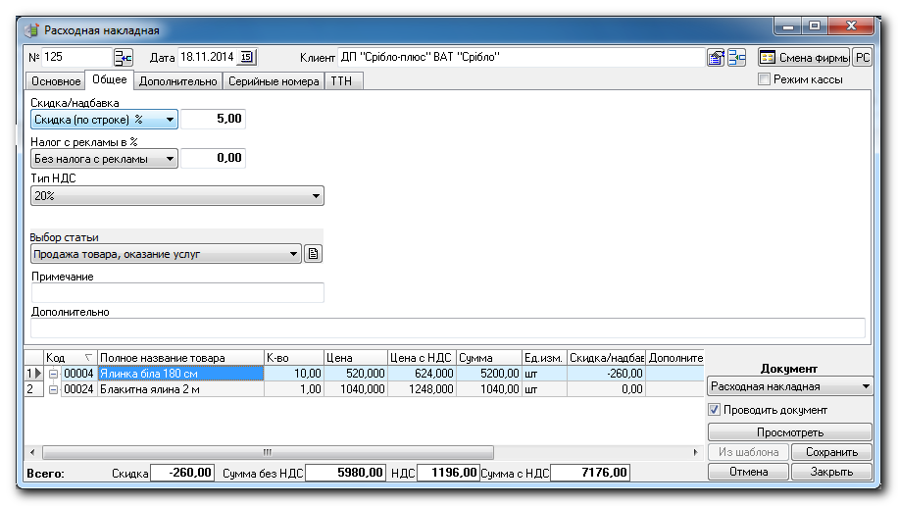Click total Скидка value -260,00
This screenshot has height=506, width=898.
click(182, 473)
